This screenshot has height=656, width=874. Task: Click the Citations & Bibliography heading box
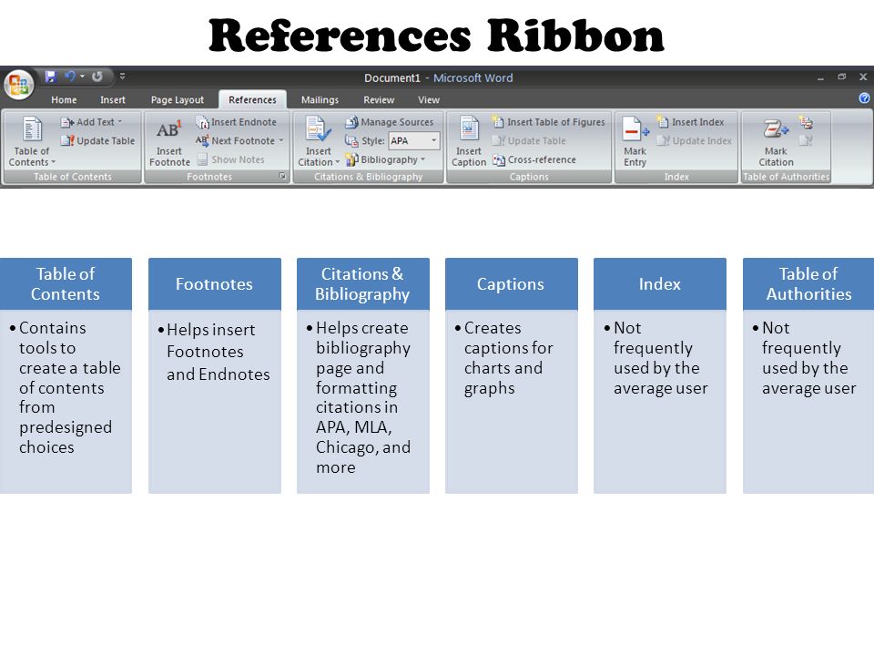coord(363,284)
